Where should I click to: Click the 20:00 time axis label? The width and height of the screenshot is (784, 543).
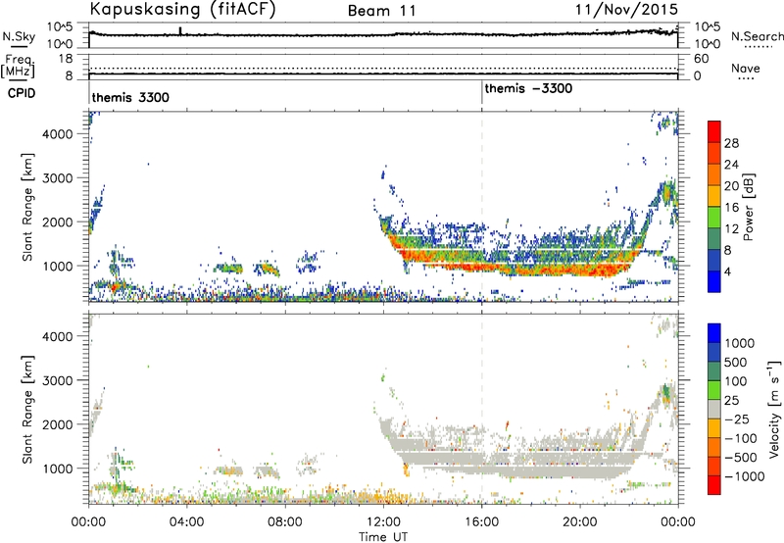[580, 522]
